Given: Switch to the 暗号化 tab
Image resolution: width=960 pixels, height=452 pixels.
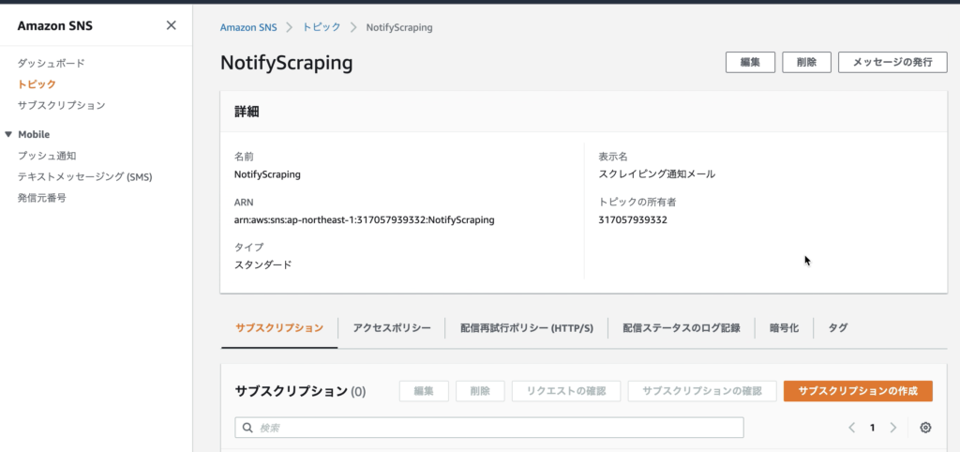Looking at the screenshot, I should click(785, 328).
